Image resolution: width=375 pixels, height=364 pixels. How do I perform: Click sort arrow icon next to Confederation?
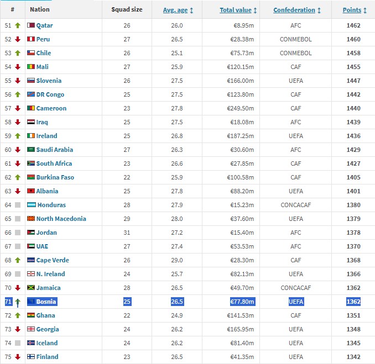319,10
